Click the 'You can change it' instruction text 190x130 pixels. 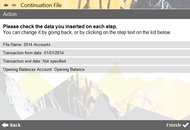(x=87, y=32)
